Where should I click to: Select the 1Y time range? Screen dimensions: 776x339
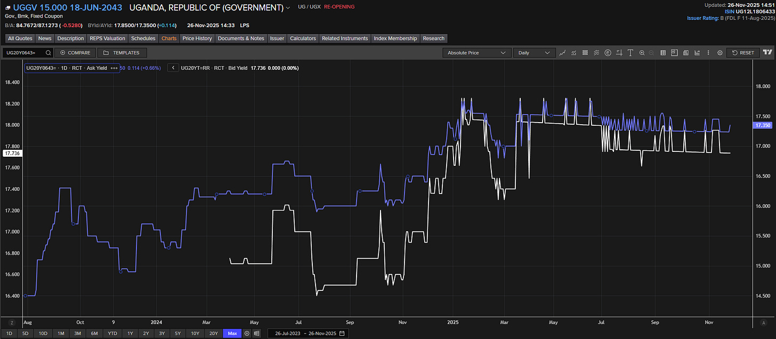click(x=130, y=334)
